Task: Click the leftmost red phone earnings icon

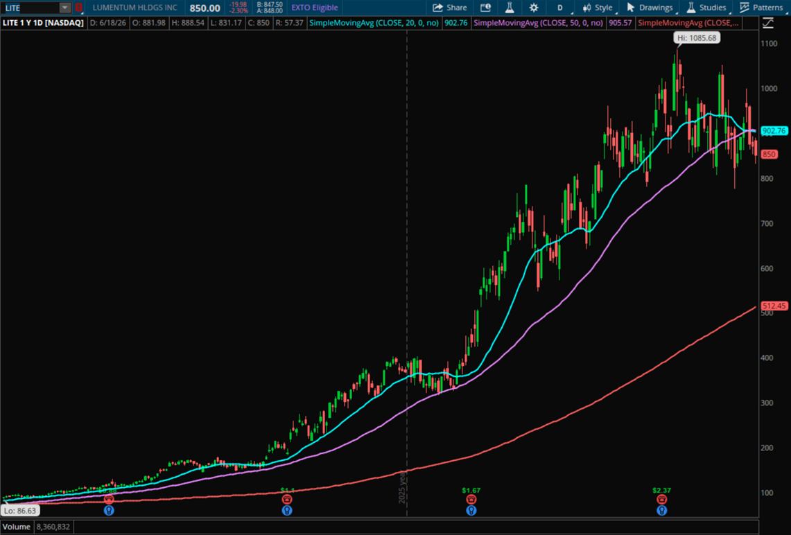Action: [109, 499]
